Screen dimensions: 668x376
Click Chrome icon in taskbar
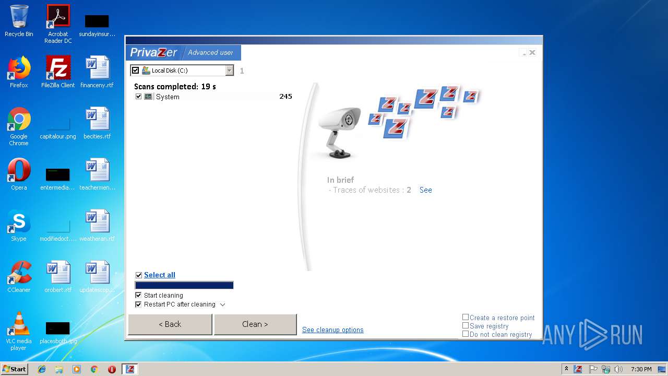pos(94,369)
